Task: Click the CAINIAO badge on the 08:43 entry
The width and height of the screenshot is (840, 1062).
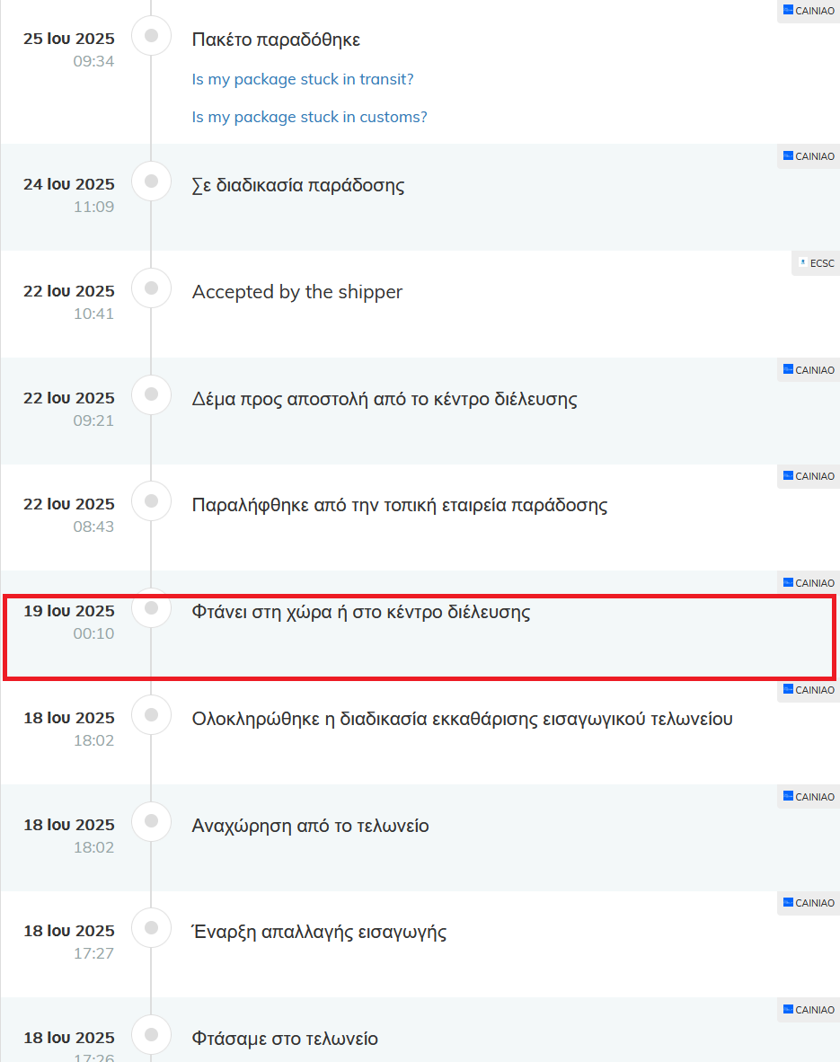Action: click(x=809, y=477)
